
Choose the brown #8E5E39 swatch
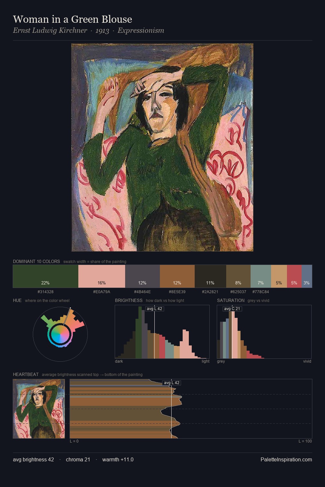pyautogui.click(x=177, y=276)
